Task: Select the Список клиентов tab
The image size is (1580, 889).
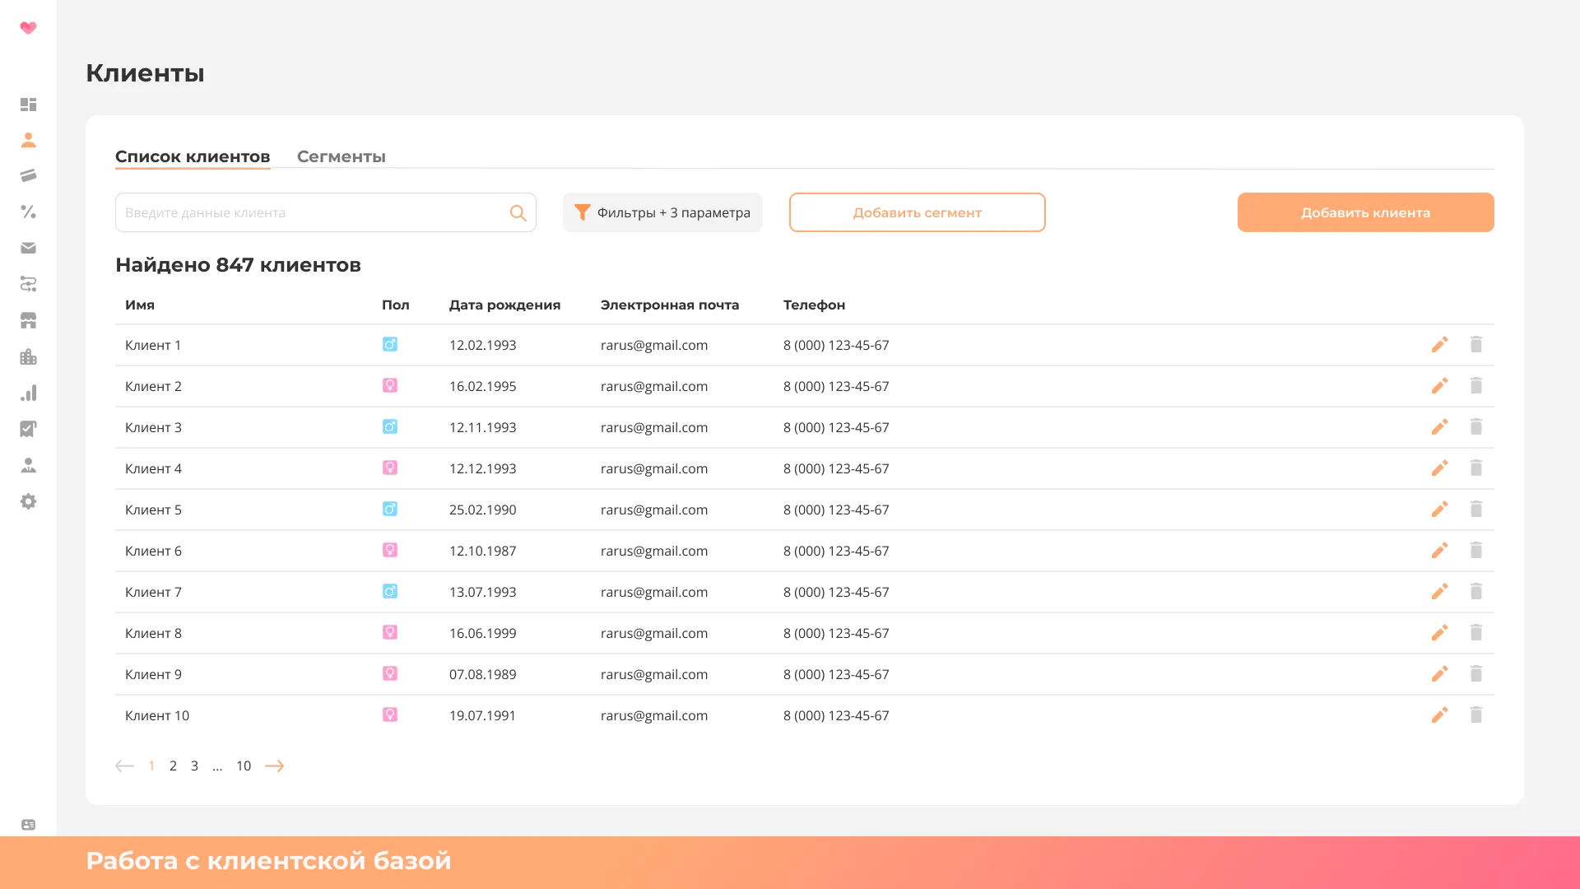Action: pos(193,156)
